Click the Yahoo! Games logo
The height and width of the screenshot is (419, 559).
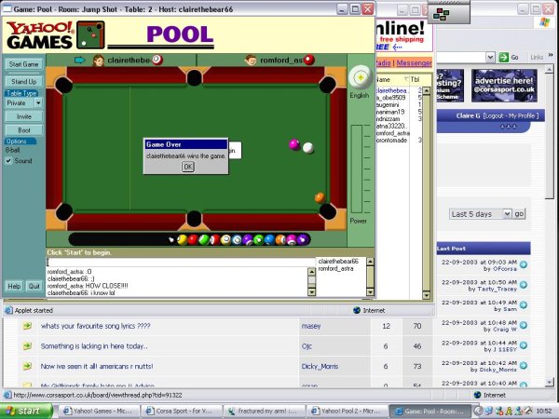point(39,35)
